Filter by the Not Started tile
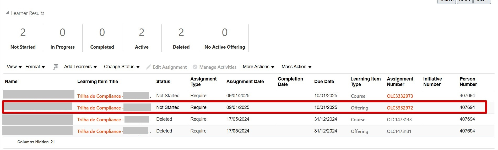 (x=23, y=38)
